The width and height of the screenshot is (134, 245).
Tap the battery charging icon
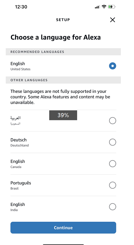point(112,7)
